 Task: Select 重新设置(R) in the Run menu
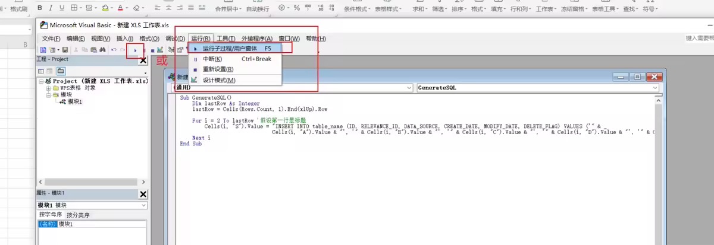pyautogui.click(x=235, y=69)
